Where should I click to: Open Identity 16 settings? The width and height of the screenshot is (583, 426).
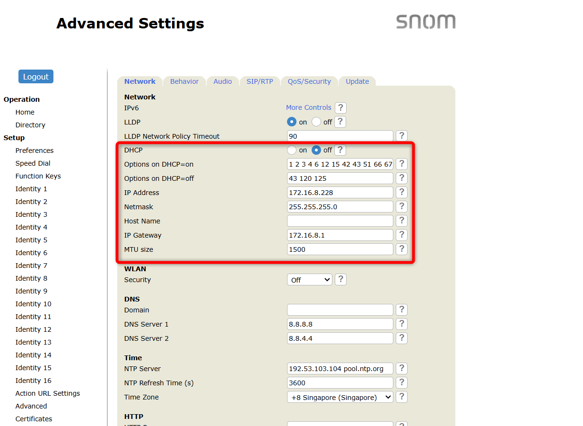click(x=34, y=381)
